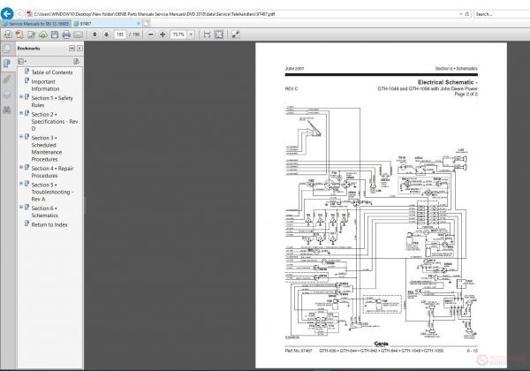Select the 97487 tab
Viewport: 530px width, 371px height.
(105, 24)
